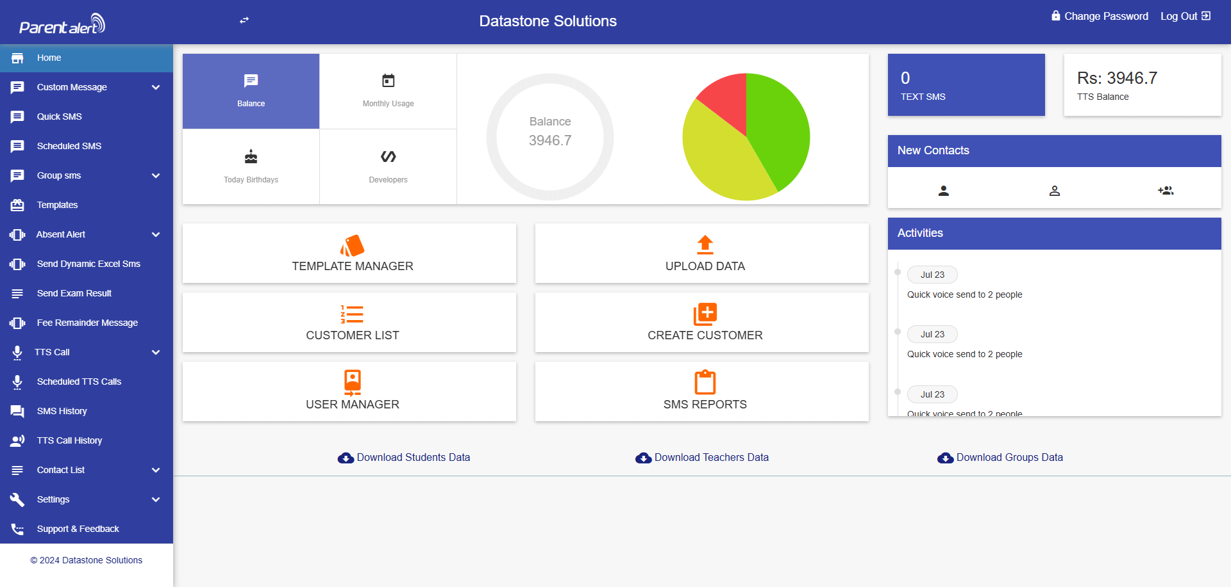
Task: Click Download Students Data link
Action: (x=404, y=458)
